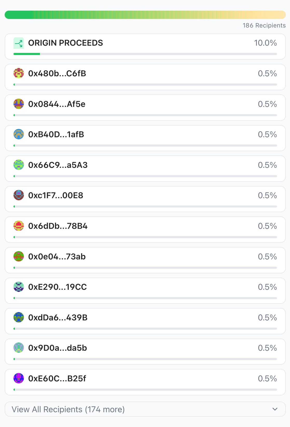
Task: Click the 0x9D0a...da5b address text
Action: point(58,348)
